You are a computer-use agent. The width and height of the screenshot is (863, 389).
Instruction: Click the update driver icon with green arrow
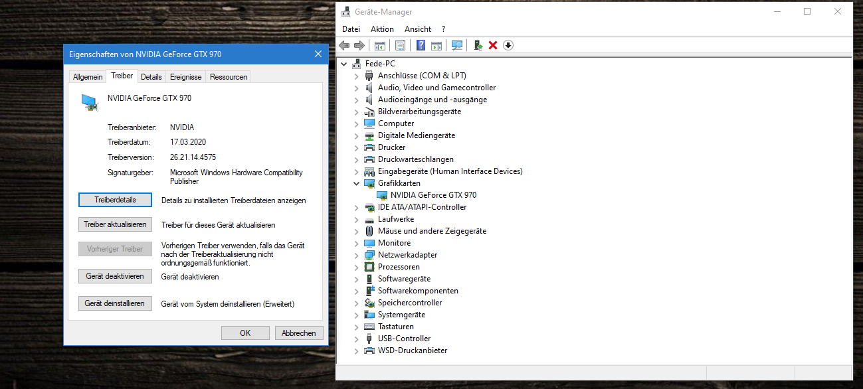(x=478, y=45)
